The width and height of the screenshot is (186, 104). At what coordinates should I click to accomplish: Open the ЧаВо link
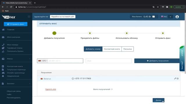[x=9, y=94]
